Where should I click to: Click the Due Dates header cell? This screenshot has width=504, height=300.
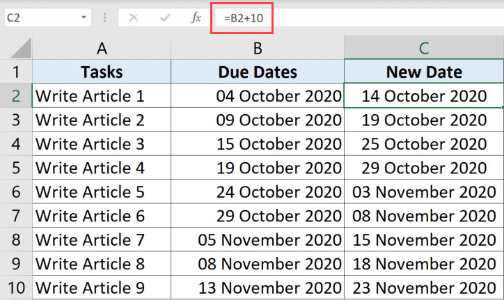point(258,72)
